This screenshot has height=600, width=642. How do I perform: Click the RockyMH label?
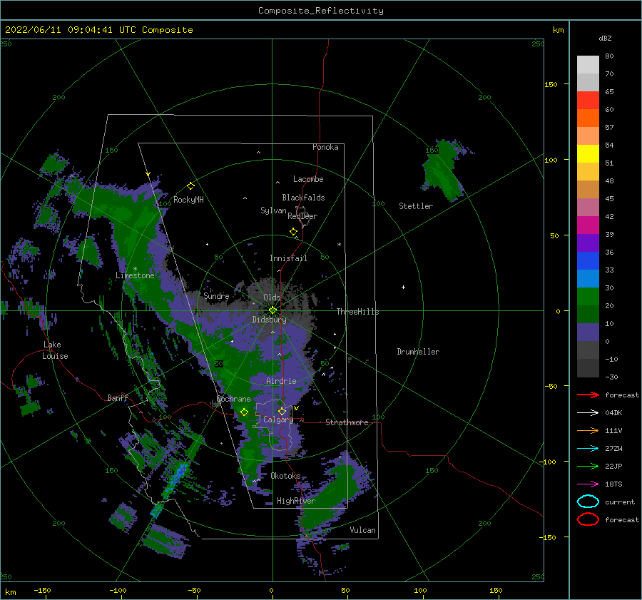(188, 200)
